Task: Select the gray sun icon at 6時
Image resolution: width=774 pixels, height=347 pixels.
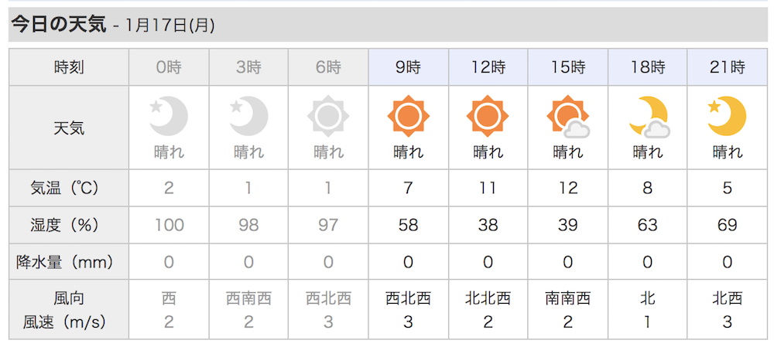Action: [x=328, y=117]
